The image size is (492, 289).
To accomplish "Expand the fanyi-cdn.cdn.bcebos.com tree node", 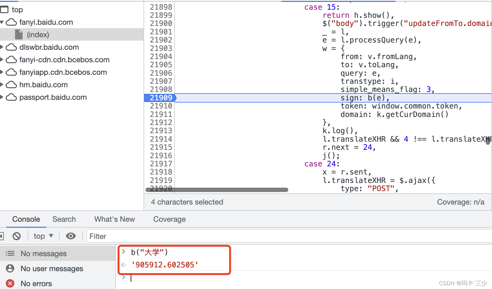I will pos(2,60).
